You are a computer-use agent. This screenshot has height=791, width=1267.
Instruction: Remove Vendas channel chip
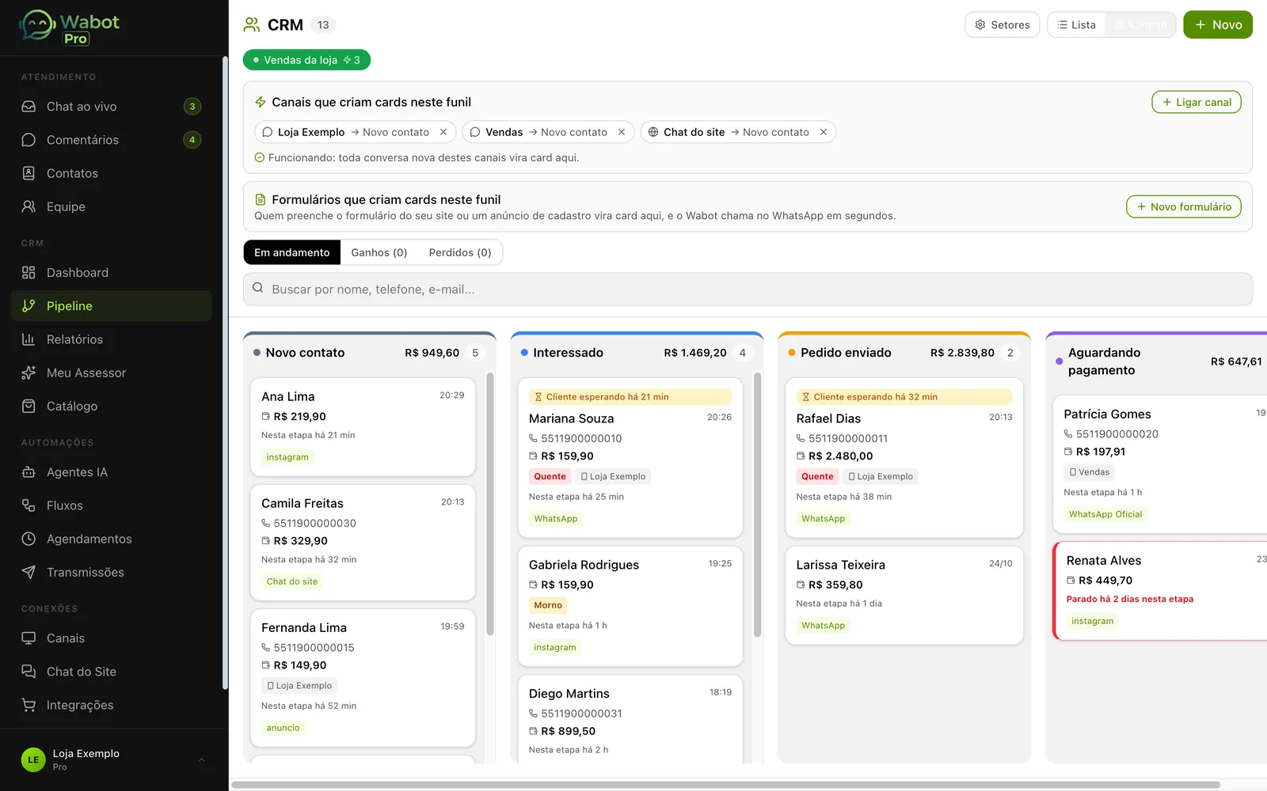622,132
